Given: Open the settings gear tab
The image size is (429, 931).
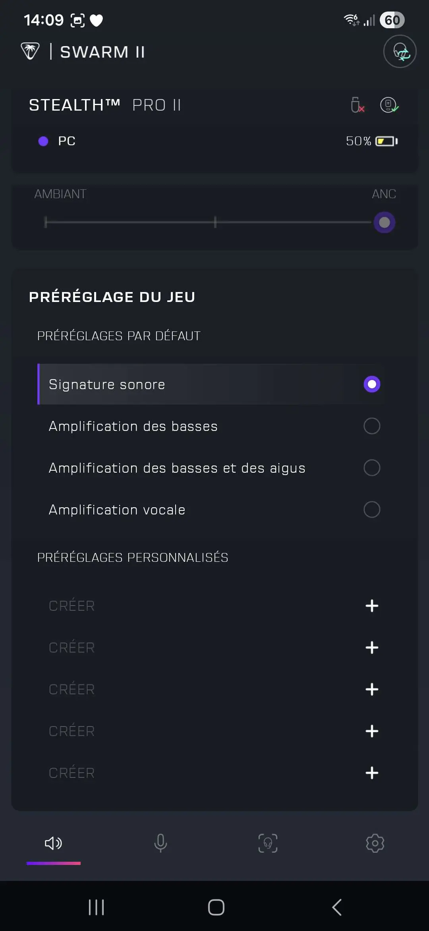Looking at the screenshot, I should click(375, 843).
